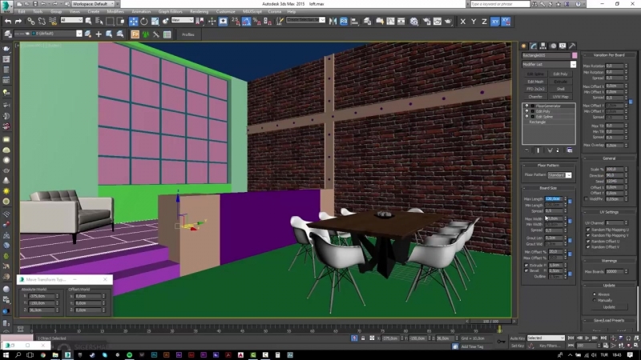641x360 pixels.
Task: Restrict transform to X axis
Action: tap(463, 22)
